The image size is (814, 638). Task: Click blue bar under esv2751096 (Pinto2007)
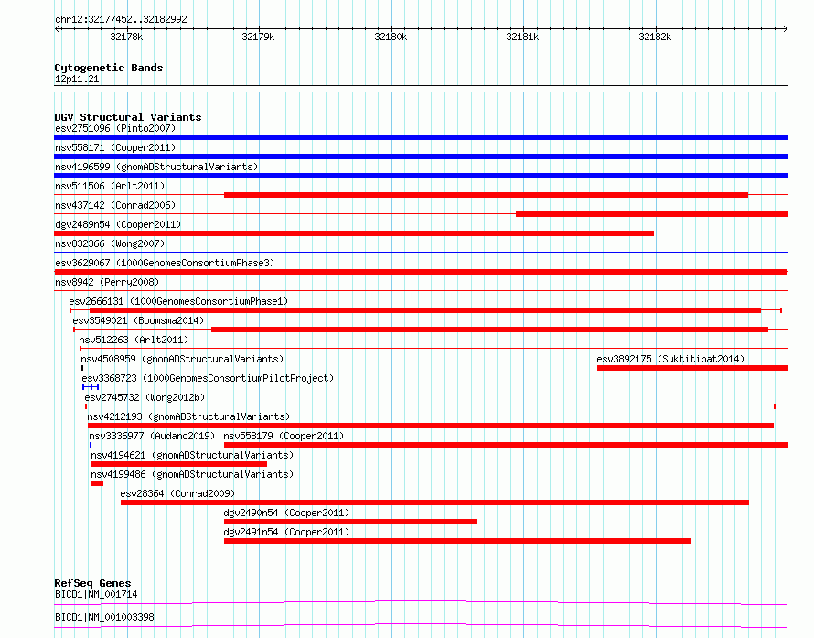(x=421, y=137)
